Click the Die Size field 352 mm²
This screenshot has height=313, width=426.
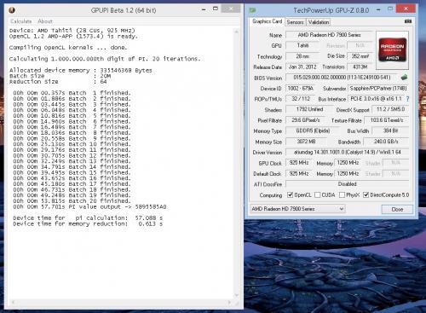tap(360, 56)
